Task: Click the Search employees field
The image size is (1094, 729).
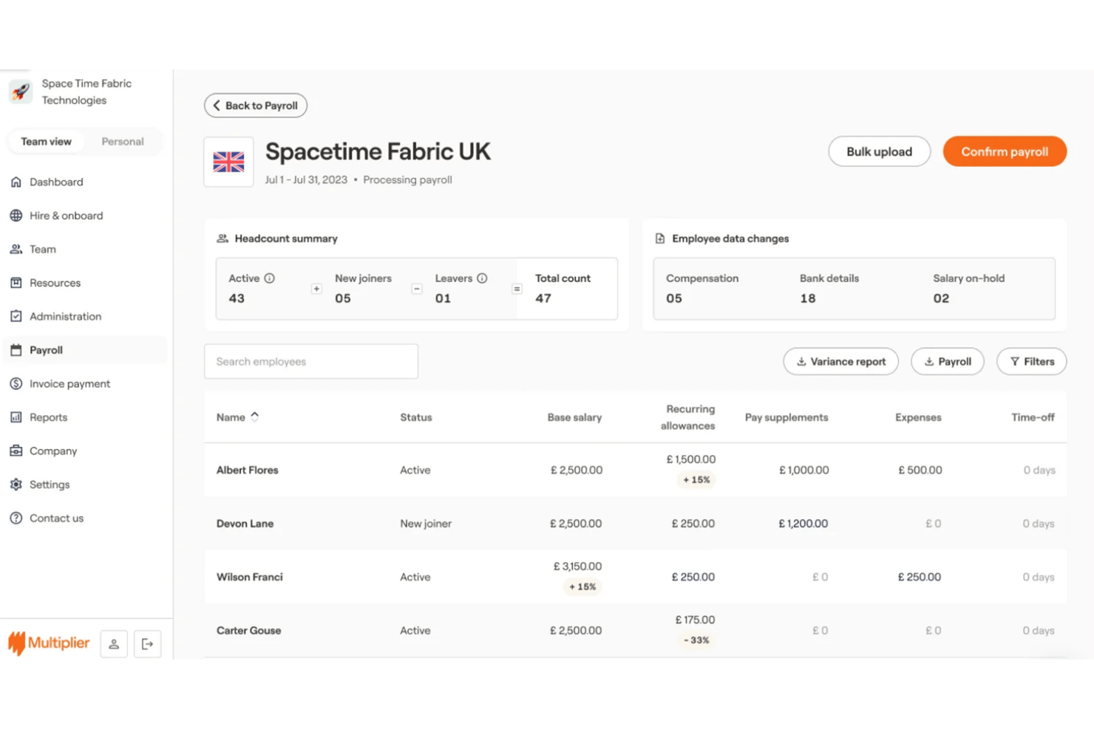Action: click(x=311, y=361)
